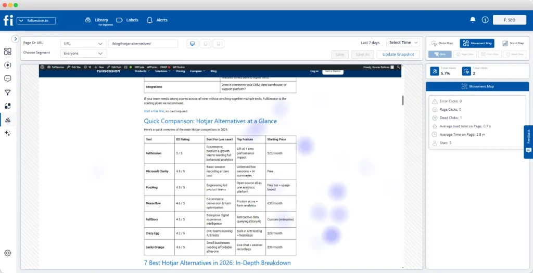Open the feedback chat bubble icon in sidebar
The height and width of the screenshot is (273, 533).
7,79
